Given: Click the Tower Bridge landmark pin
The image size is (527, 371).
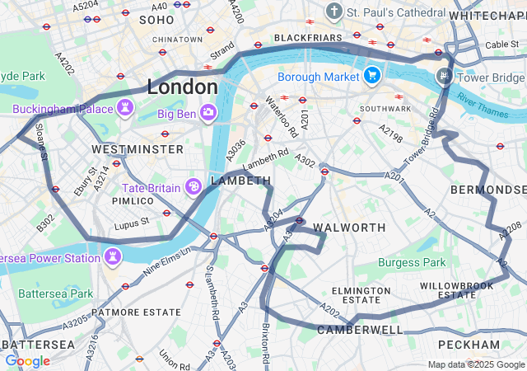Looking at the screenshot, I should pos(444,76).
